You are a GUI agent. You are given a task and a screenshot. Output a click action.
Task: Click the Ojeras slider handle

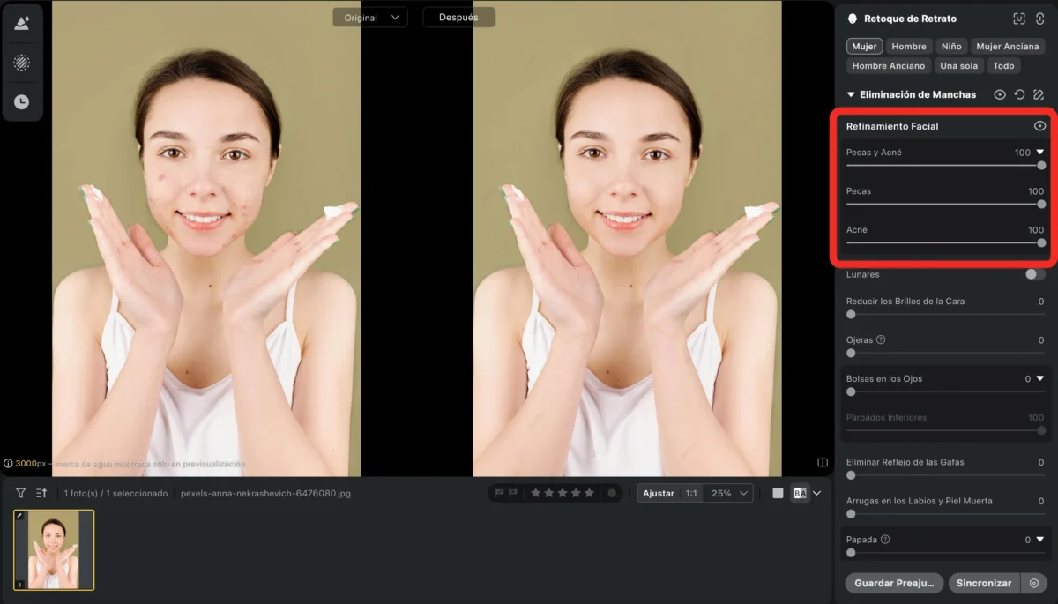851,353
